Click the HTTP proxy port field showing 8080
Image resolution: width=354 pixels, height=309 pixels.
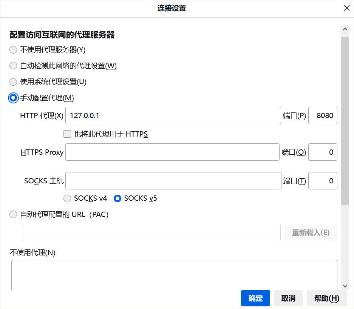tap(323, 116)
